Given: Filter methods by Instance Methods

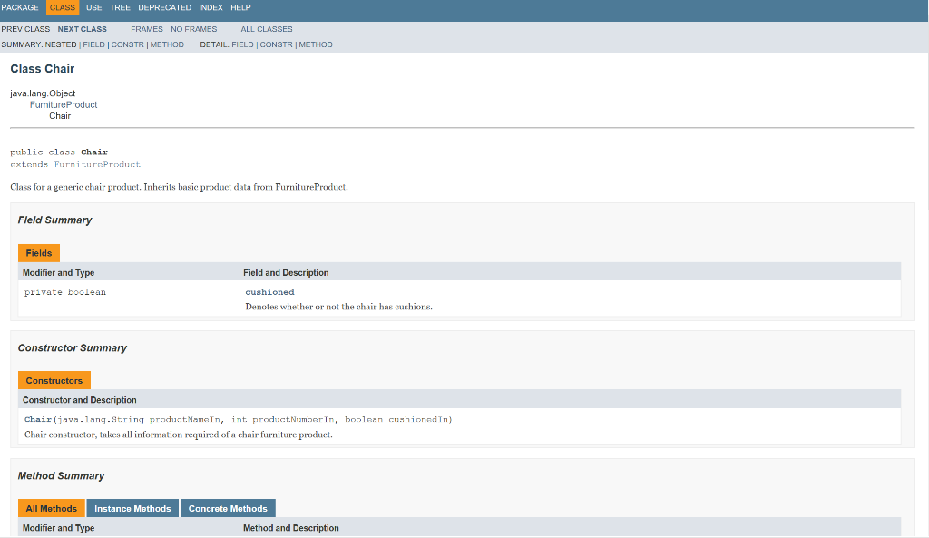Looking at the screenshot, I should pos(132,508).
